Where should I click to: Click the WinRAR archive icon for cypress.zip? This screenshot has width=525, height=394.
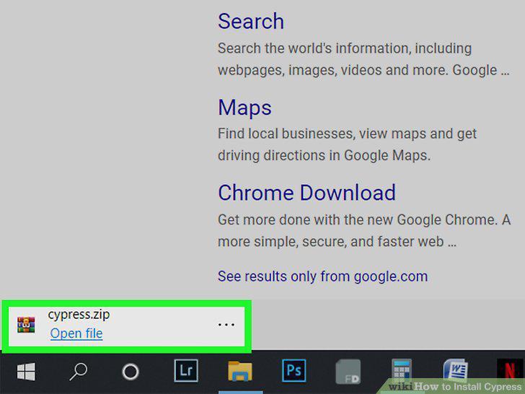[26, 324]
